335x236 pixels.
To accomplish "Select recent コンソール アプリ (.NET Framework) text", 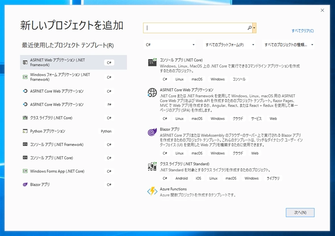I will pos(57,145).
